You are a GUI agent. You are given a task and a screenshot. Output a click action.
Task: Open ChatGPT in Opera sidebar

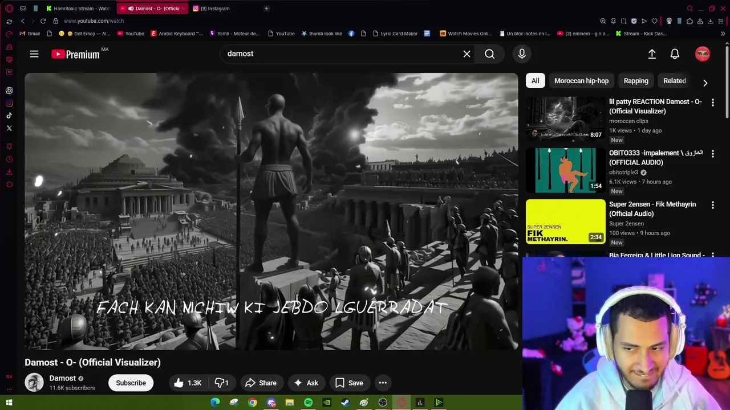tap(9, 91)
